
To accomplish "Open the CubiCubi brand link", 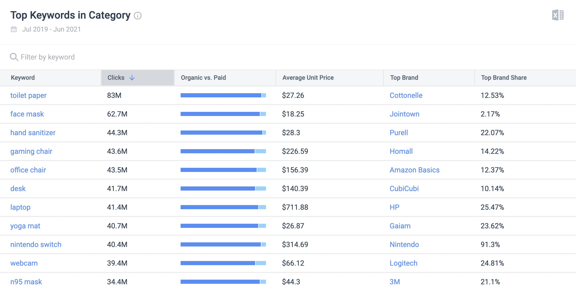I will (404, 189).
